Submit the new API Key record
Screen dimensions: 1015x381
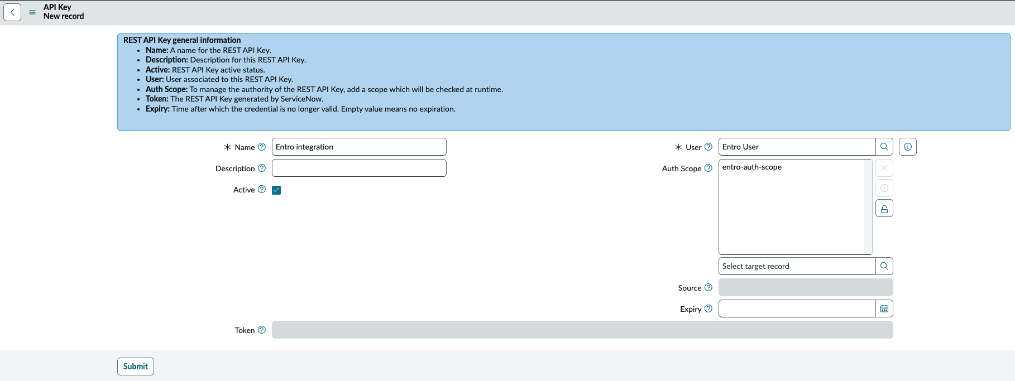pos(136,366)
